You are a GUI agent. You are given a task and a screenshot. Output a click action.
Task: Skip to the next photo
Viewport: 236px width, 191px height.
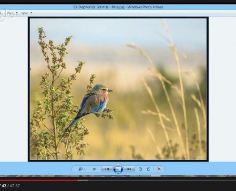[x=129, y=169]
